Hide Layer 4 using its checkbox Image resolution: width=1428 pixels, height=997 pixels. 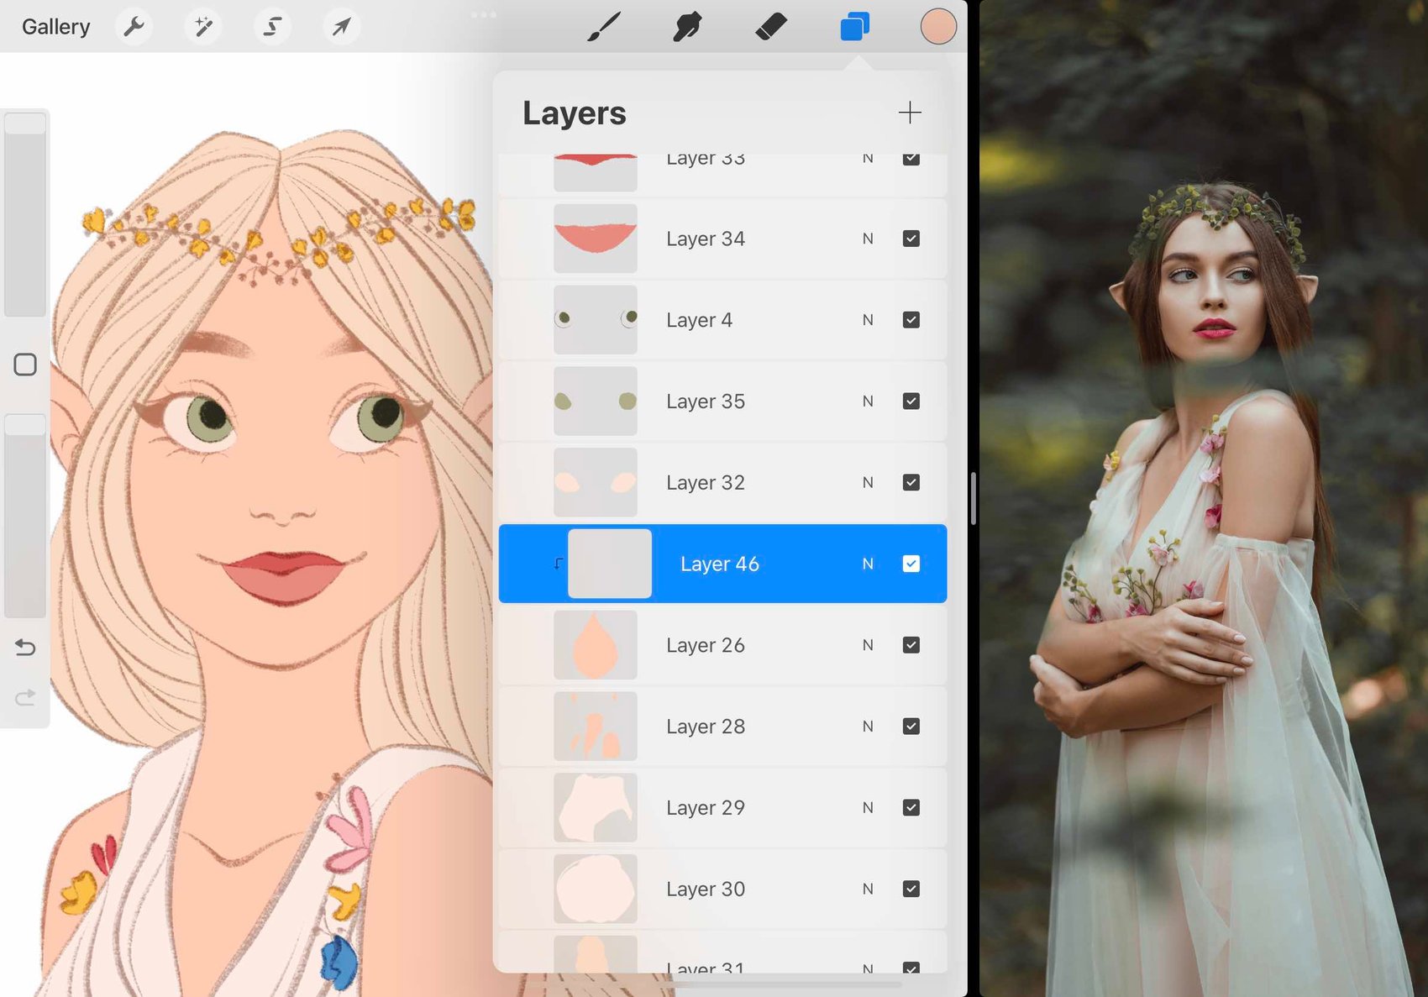(x=911, y=320)
